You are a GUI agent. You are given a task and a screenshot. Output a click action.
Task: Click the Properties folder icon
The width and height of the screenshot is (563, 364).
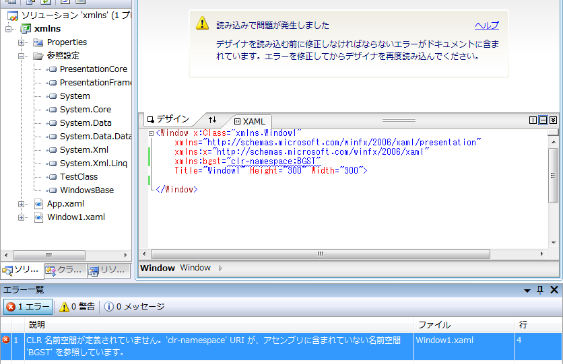(38, 42)
